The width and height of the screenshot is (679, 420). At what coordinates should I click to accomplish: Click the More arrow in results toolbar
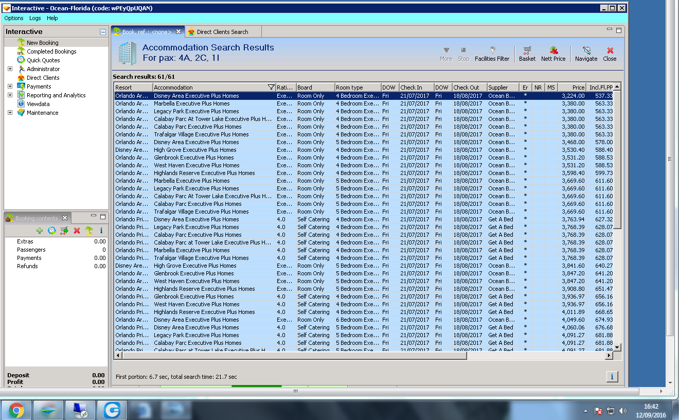[x=446, y=54]
